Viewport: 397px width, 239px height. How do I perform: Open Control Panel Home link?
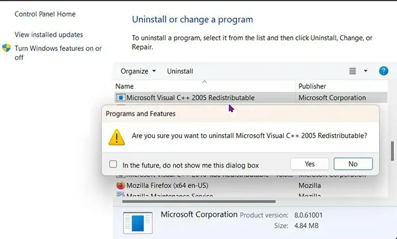pyautogui.click(x=45, y=14)
